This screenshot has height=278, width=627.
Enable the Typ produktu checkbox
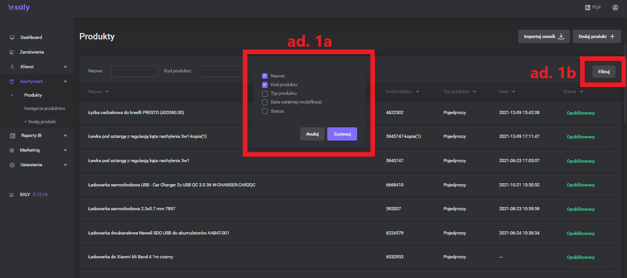coord(265,93)
